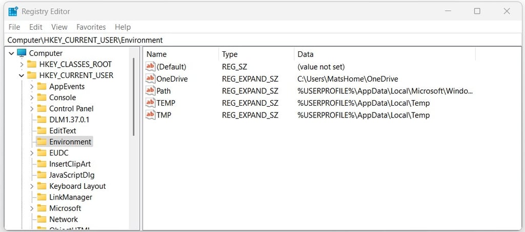Select the Computer tree label
Image resolution: width=525 pixels, height=232 pixels.
click(x=46, y=53)
